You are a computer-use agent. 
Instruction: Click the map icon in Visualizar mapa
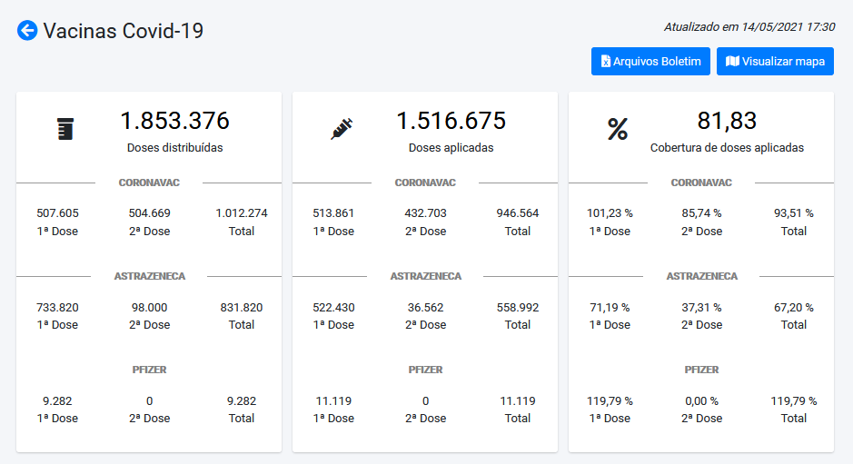(x=732, y=62)
